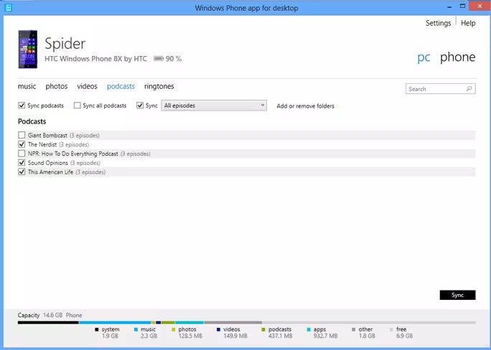Click the yellow photos legend square

pos(174,329)
